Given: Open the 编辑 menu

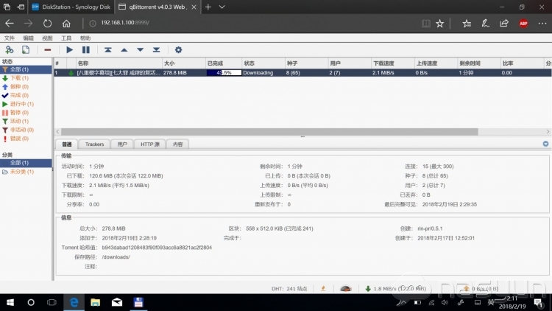Looking at the screenshot, I should coord(28,38).
